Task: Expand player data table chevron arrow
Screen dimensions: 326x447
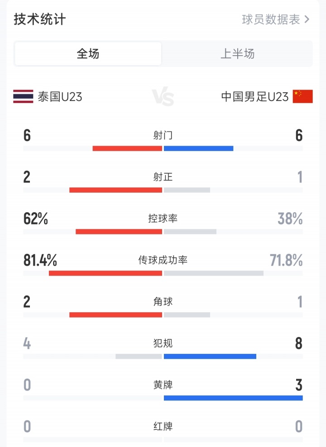Action: coord(307,19)
